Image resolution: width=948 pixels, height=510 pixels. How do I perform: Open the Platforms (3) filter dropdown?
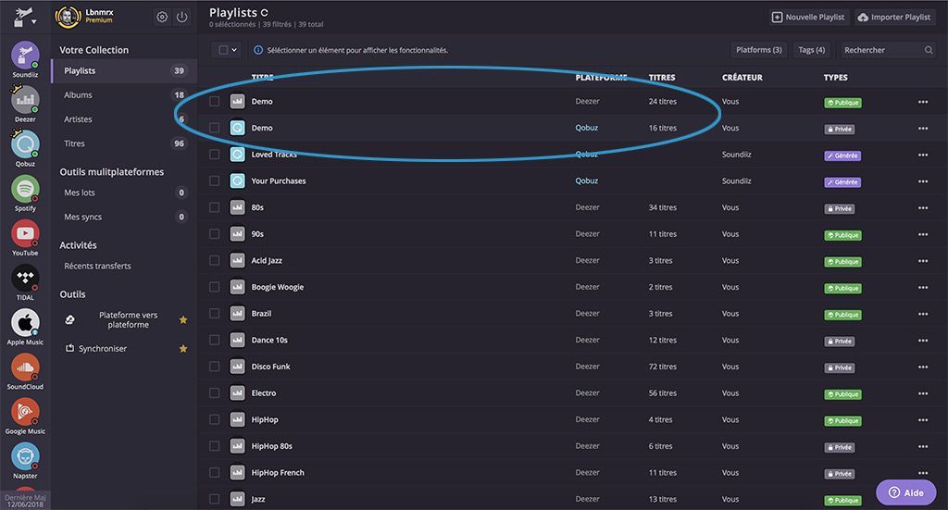coord(758,50)
